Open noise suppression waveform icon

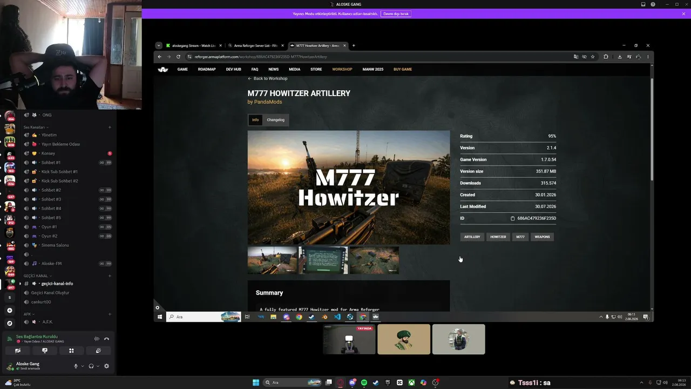(97, 339)
